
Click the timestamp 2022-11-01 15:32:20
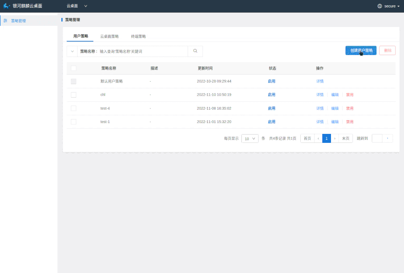(214, 122)
